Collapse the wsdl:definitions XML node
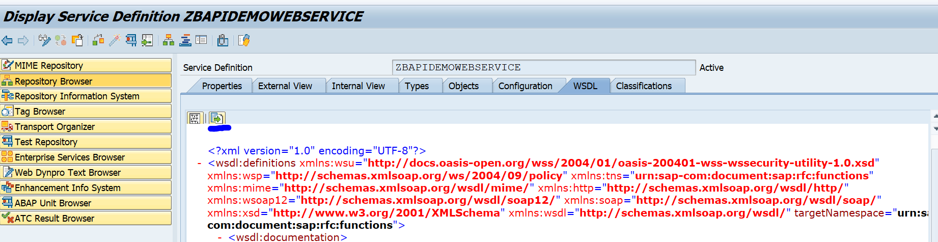 click(199, 164)
